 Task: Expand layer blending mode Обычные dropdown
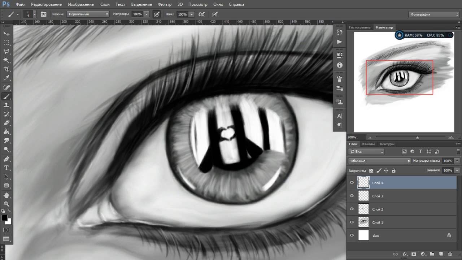380,161
